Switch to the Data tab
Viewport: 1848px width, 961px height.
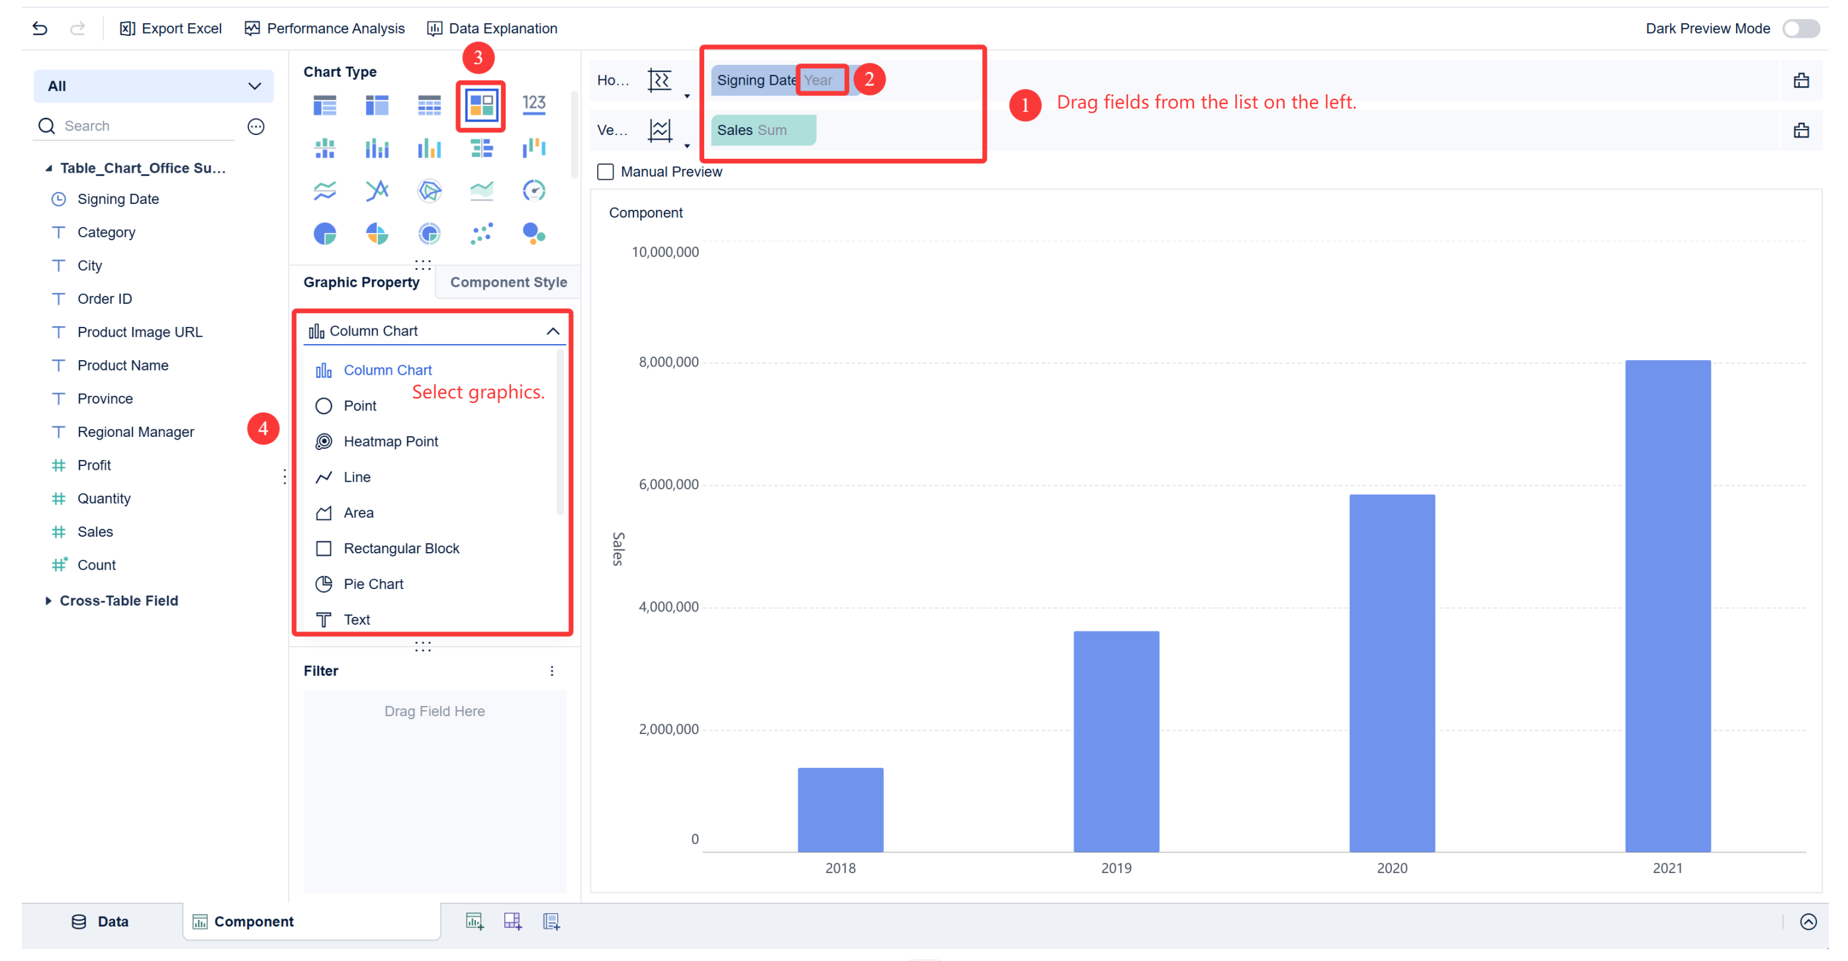tap(101, 921)
